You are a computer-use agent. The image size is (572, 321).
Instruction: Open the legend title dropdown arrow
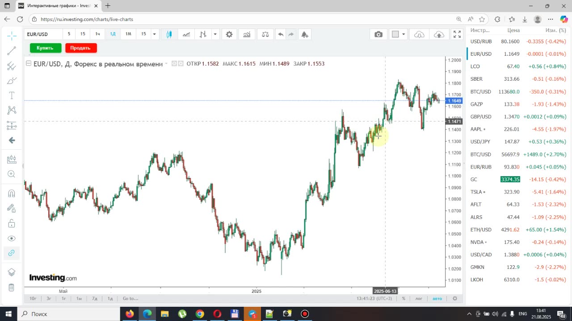166,64
